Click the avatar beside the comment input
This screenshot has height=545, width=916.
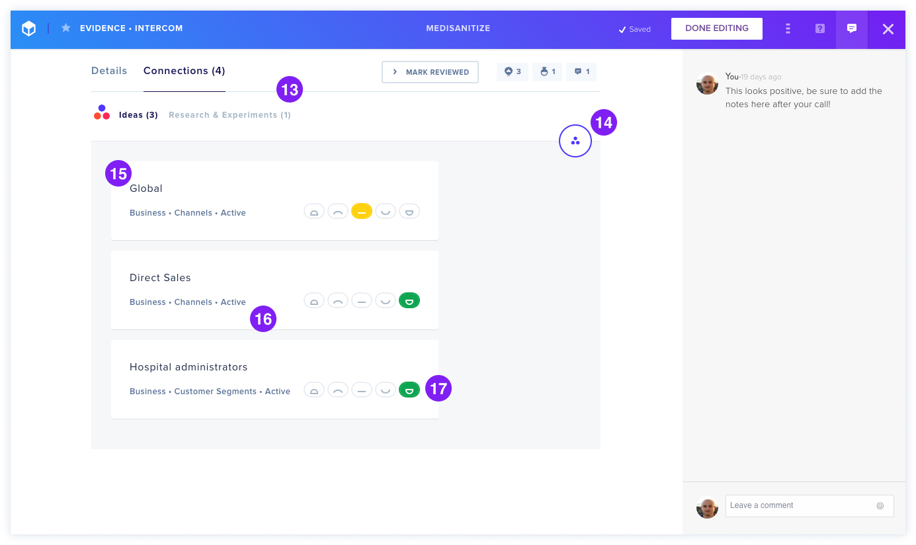tap(708, 507)
